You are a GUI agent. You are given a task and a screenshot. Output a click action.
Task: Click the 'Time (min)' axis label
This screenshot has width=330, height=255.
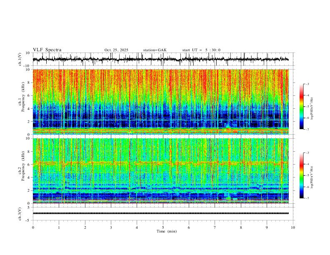point(167,231)
